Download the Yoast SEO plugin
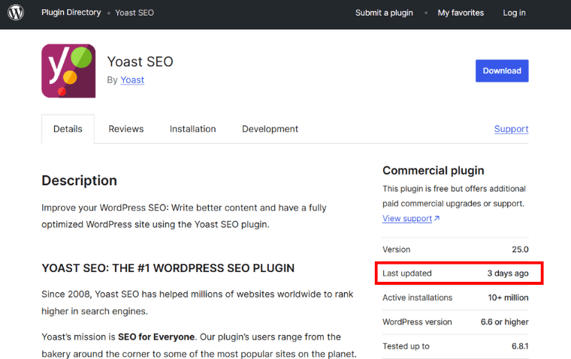Image resolution: width=571 pixels, height=359 pixels. pyautogui.click(x=502, y=71)
